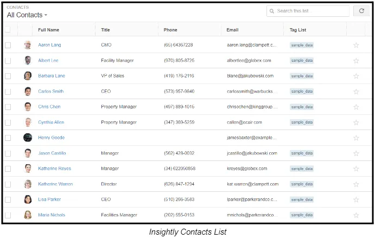Focus the Search this list field
The height and width of the screenshot is (239, 375).
(x=308, y=11)
